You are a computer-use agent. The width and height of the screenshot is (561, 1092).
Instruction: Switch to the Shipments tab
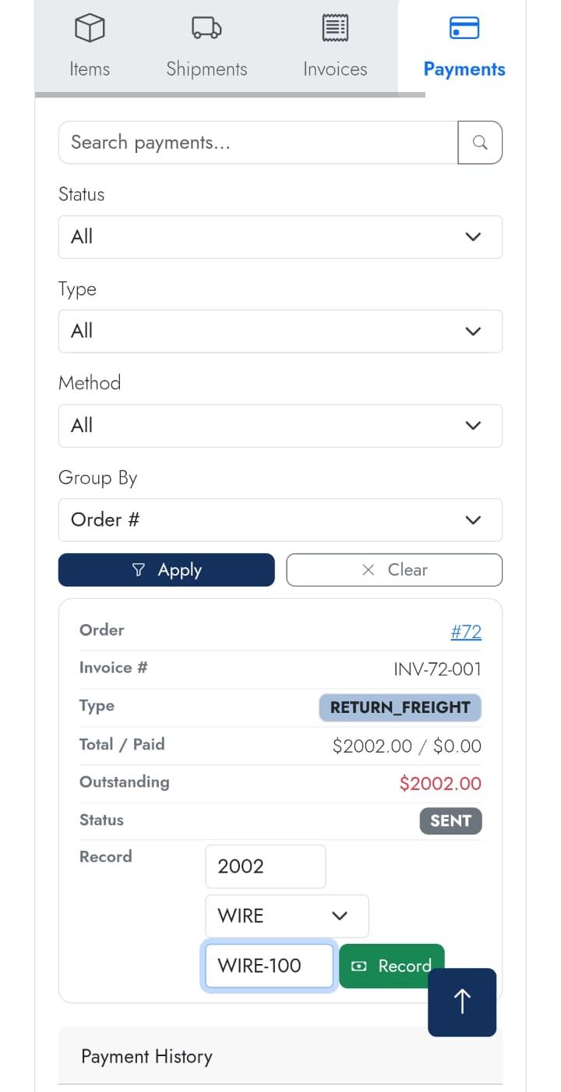(x=206, y=47)
